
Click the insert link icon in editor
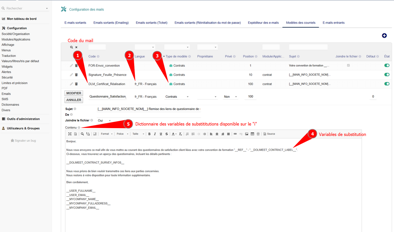235,134
